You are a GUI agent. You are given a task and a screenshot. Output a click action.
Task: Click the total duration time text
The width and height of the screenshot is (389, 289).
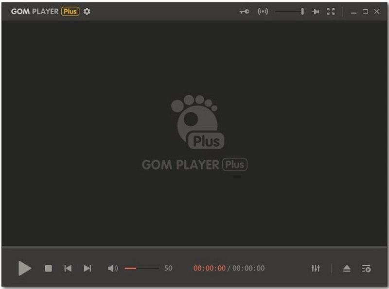[249, 268]
